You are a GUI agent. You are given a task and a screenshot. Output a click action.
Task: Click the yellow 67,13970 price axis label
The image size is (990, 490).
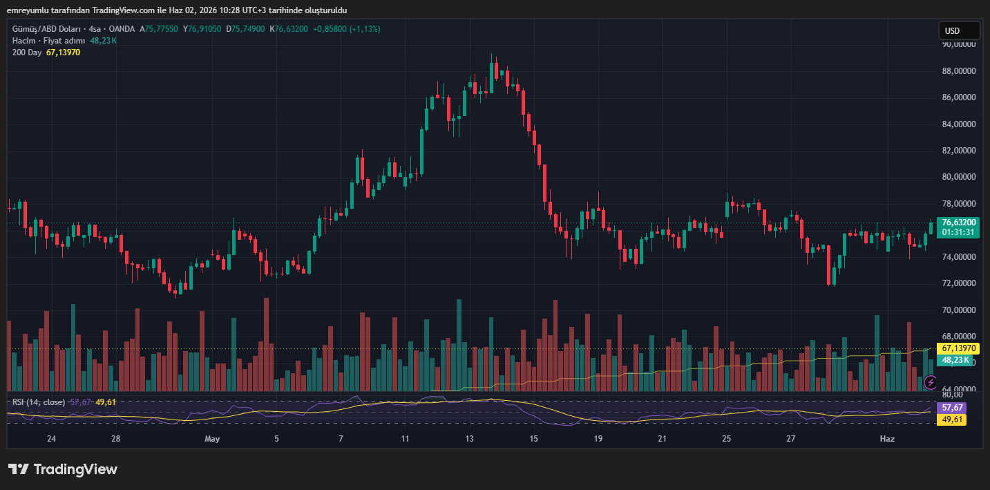(959, 348)
